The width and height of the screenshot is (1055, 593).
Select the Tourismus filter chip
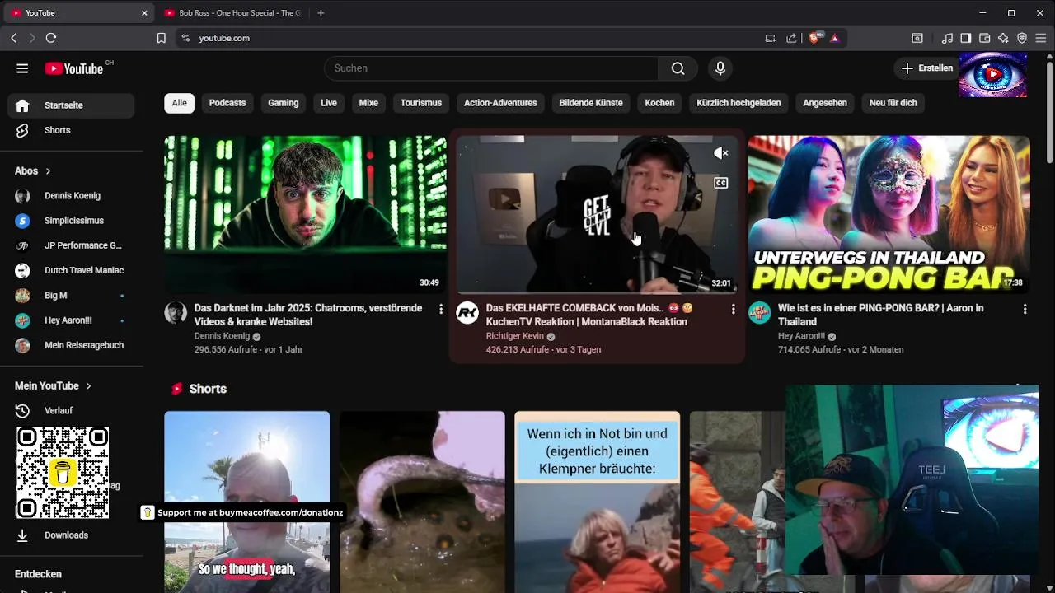[421, 103]
